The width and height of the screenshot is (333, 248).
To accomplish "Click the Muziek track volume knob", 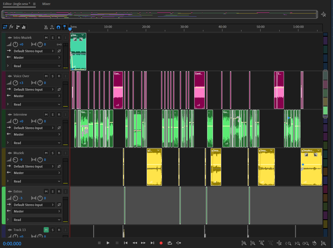I will coord(15,160).
